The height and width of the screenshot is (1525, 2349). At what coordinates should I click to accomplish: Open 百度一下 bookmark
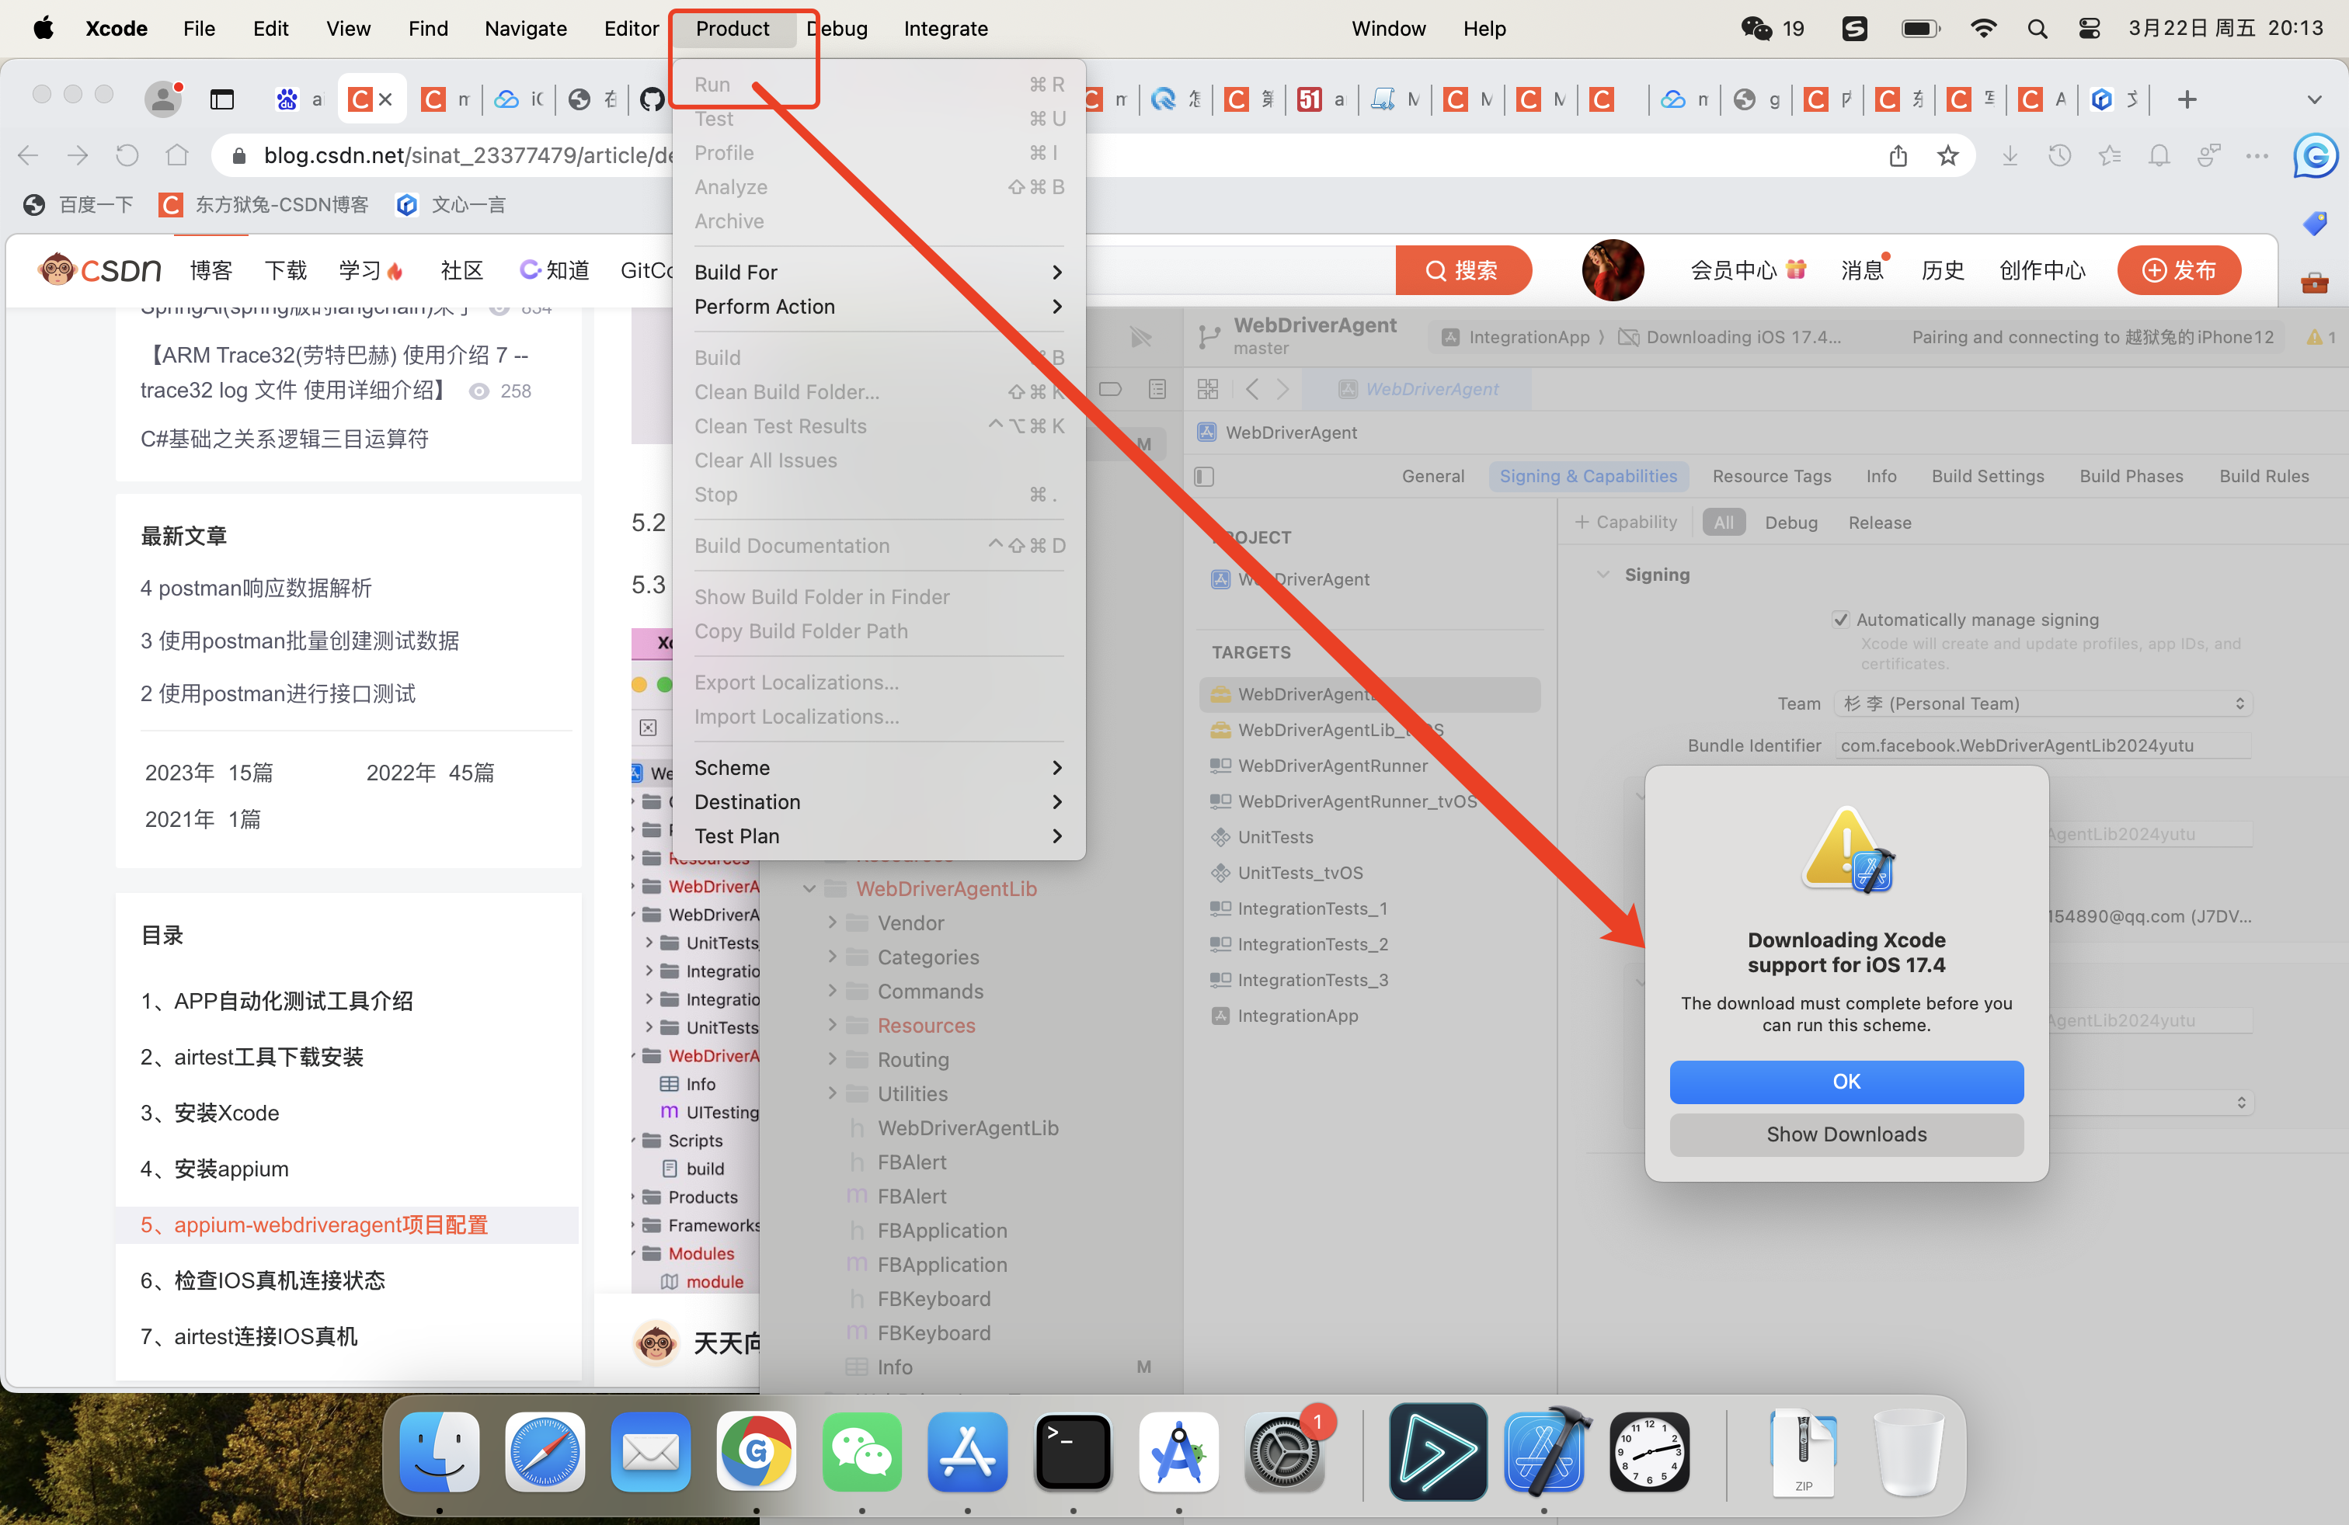(78, 204)
